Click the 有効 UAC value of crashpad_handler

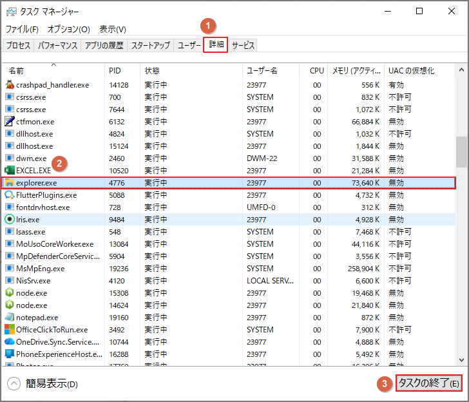point(396,85)
